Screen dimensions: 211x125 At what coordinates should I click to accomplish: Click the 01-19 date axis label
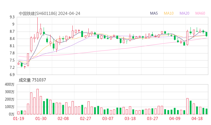(19, 118)
